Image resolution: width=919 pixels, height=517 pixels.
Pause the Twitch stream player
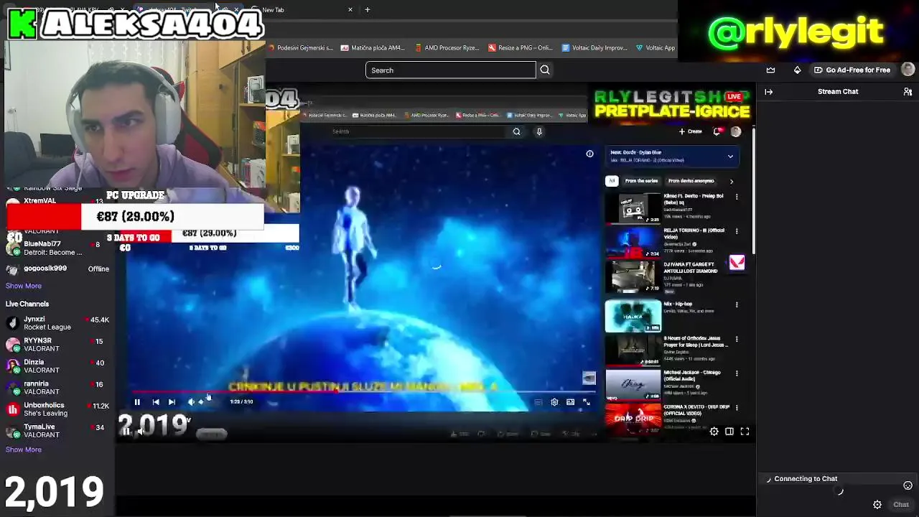tap(126, 431)
